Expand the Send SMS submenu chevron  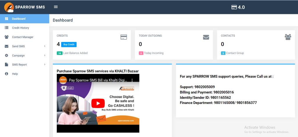[x=45, y=46]
